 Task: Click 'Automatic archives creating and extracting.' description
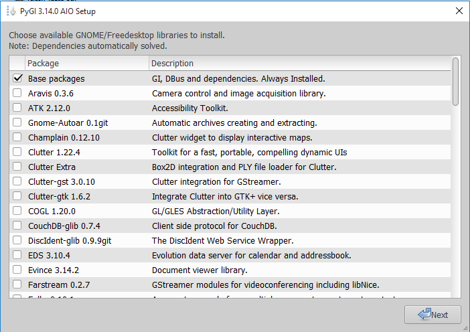234,123
